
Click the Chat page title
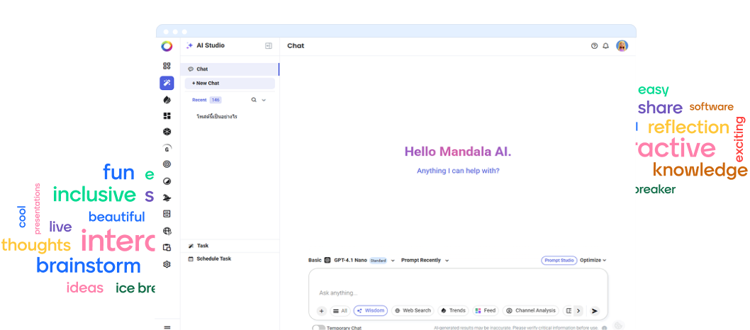(296, 46)
